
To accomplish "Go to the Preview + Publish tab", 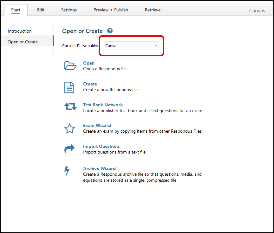I will tap(111, 10).
